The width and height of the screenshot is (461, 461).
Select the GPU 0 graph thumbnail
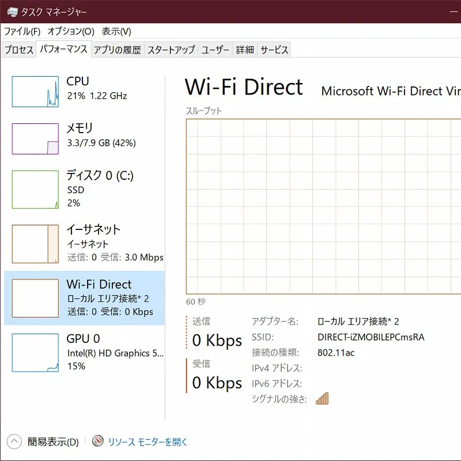35,353
